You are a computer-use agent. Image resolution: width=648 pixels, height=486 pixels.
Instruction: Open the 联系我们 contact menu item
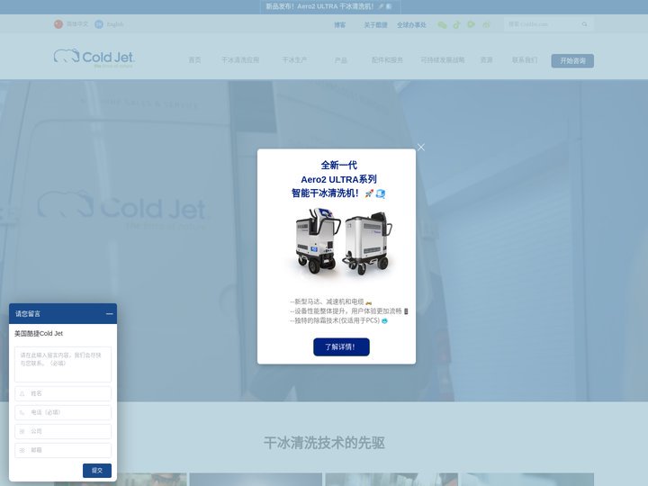pos(525,60)
